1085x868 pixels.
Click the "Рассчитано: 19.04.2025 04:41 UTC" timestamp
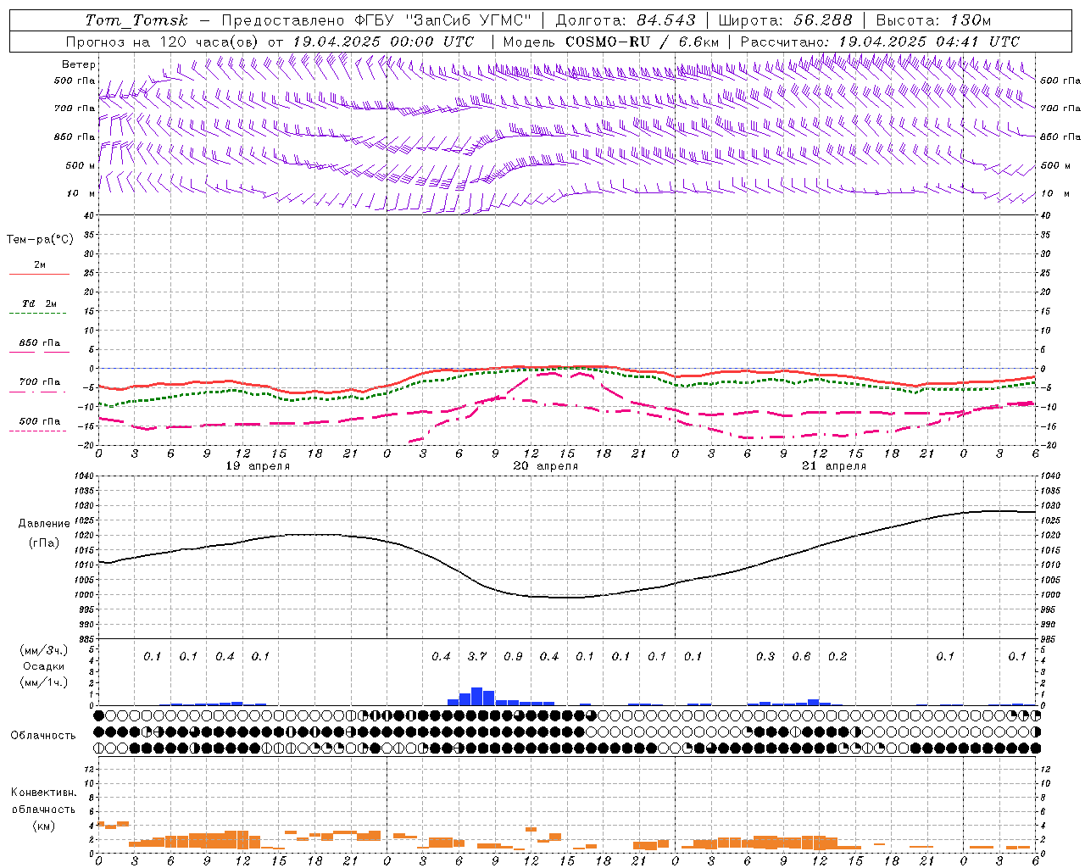(881, 42)
